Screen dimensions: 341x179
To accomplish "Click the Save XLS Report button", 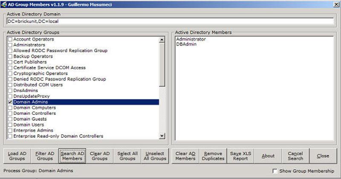I will pyautogui.click(x=240, y=156).
